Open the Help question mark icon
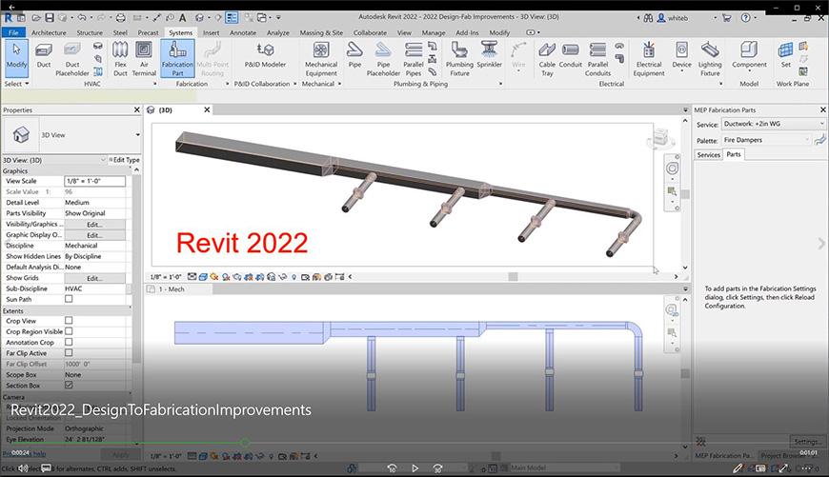The image size is (829, 477). (x=745, y=18)
